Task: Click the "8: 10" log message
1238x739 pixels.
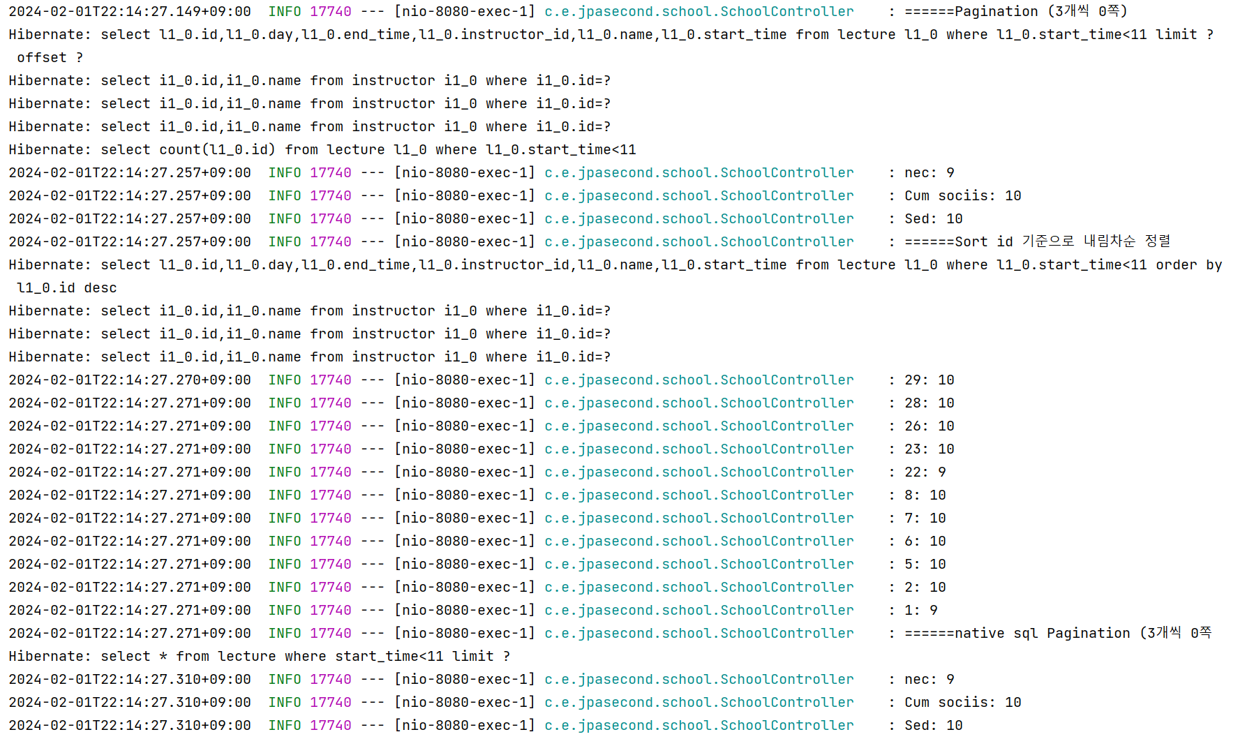Action: [925, 495]
